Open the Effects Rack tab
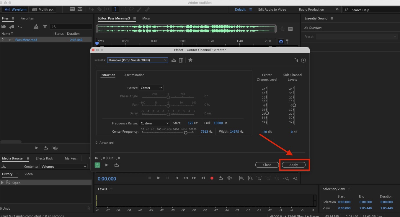This screenshot has height=217, width=400. (44, 158)
